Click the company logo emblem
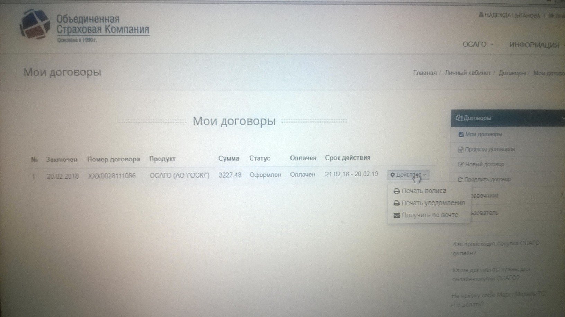 35,25
